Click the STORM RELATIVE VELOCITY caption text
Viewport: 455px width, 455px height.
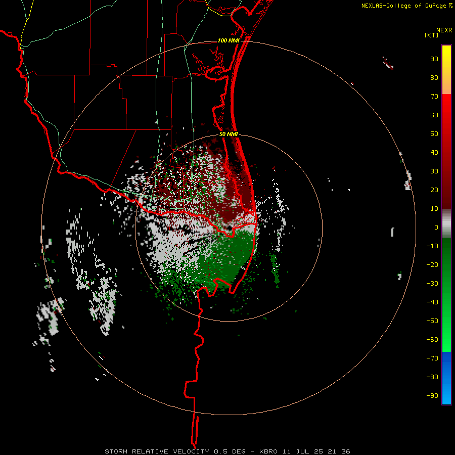point(157,451)
